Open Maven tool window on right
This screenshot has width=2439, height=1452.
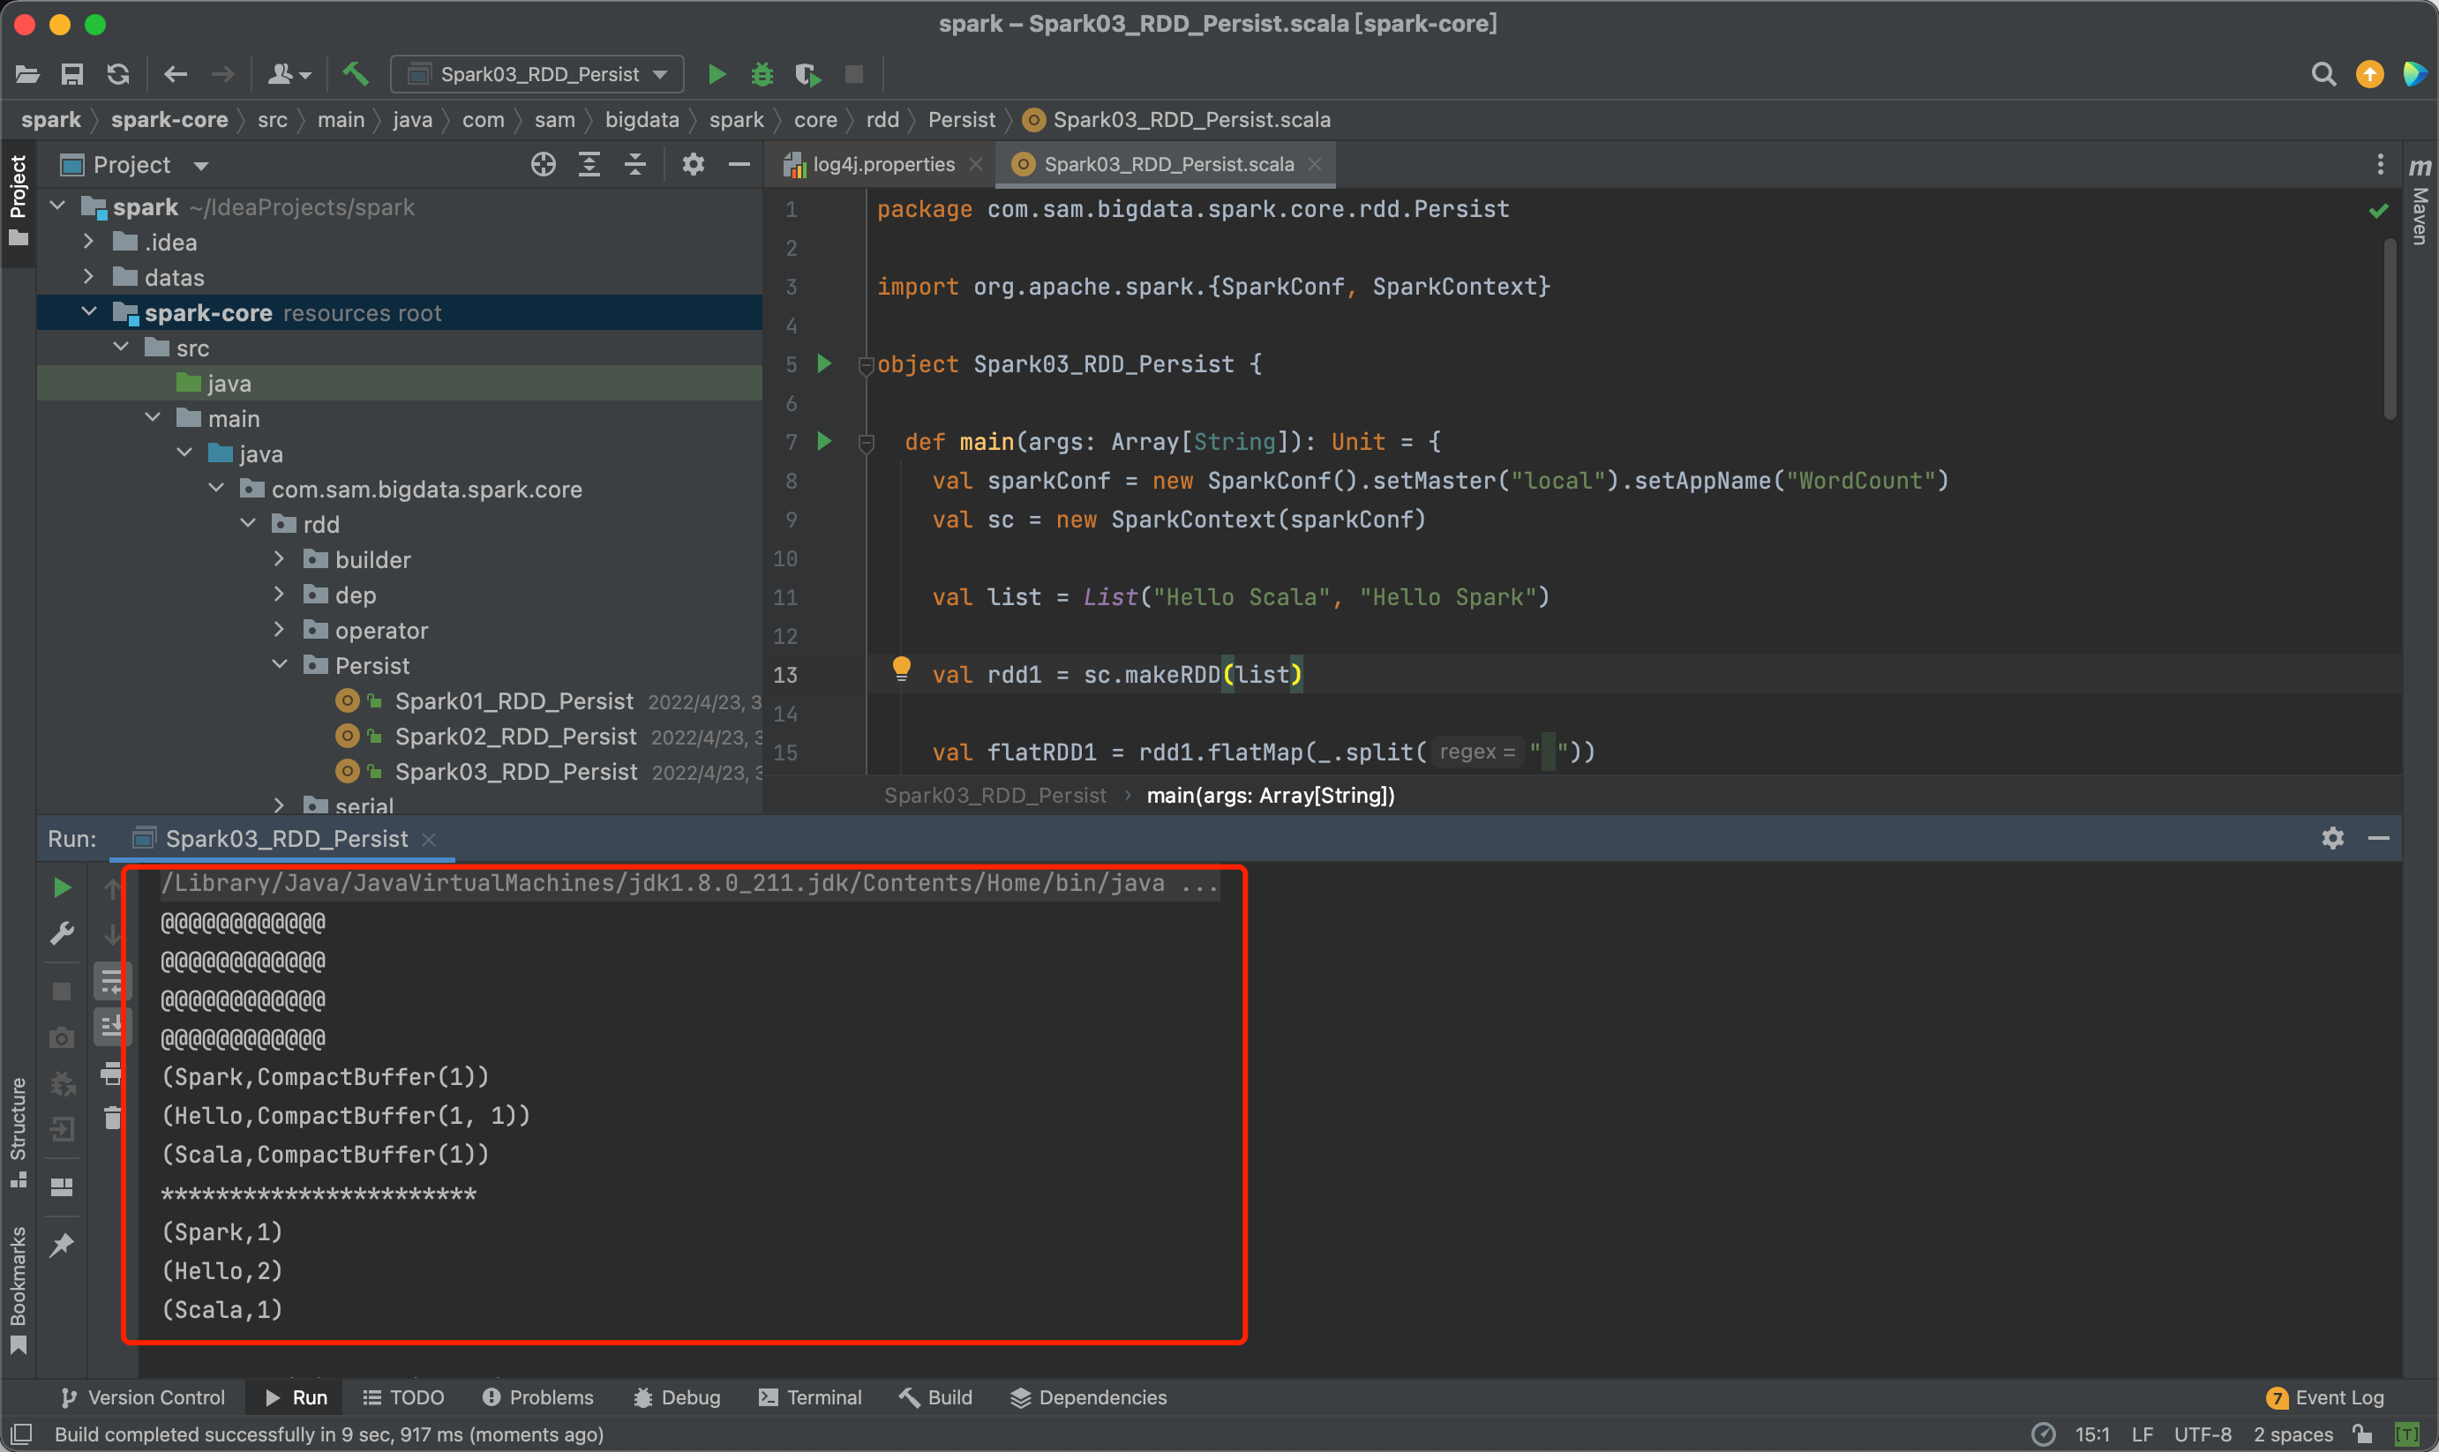pos(2420,200)
